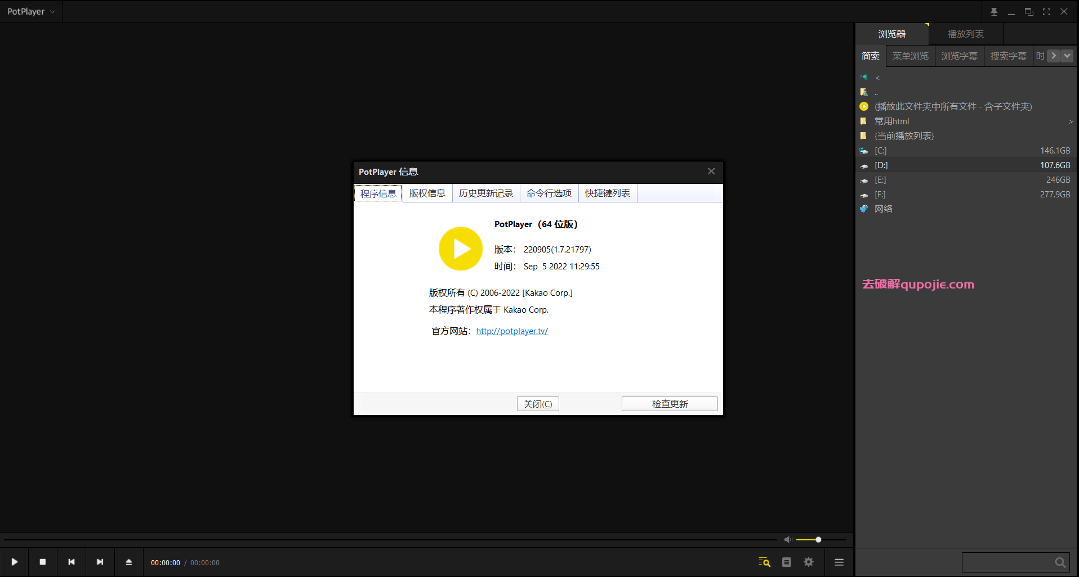Switch to the 浏览器 tab
This screenshot has width=1079, height=577.
[892, 34]
